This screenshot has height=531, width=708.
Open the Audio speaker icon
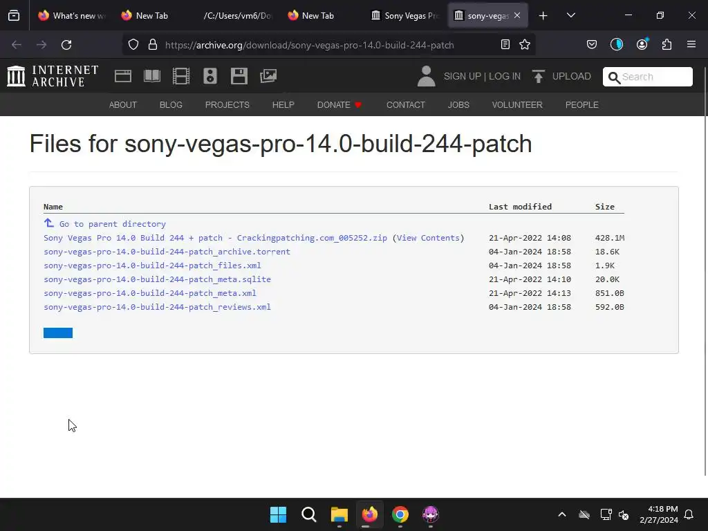(210, 76)
